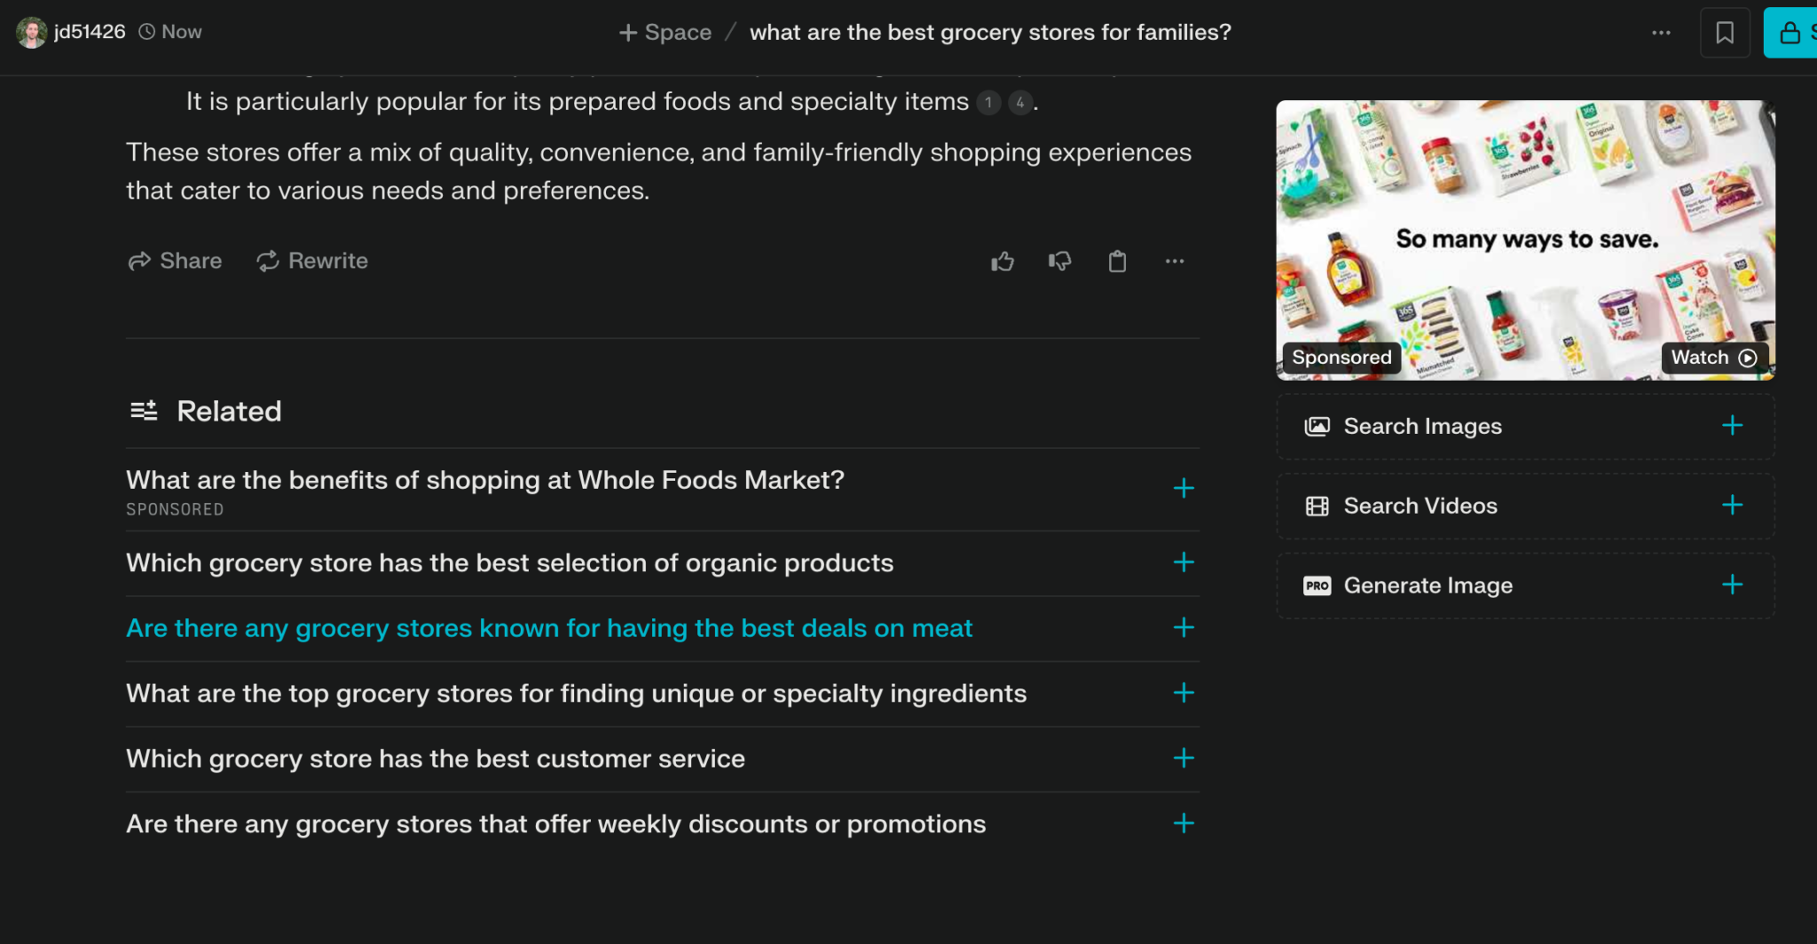This screenshot has width=1817, height=944.
Task: Click the lock share button
Action: [x=1790, y=33]
